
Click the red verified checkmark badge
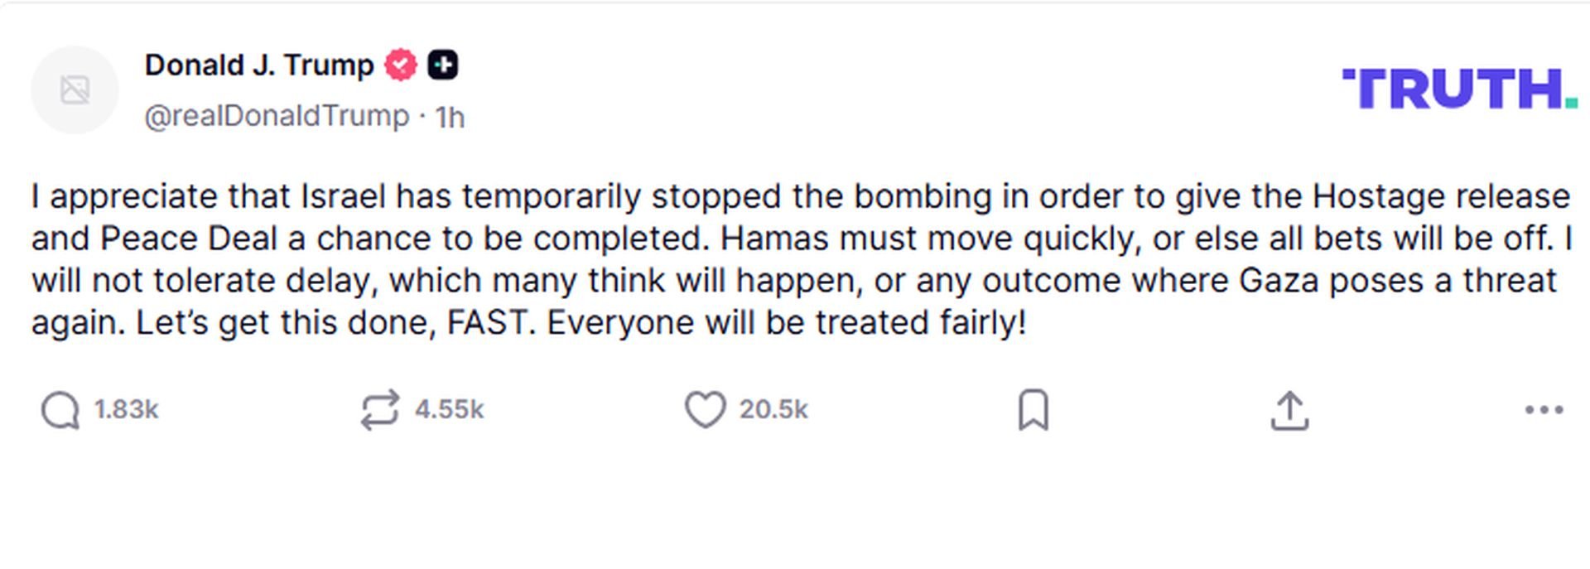pyautogui.click(x=401, y=65)
